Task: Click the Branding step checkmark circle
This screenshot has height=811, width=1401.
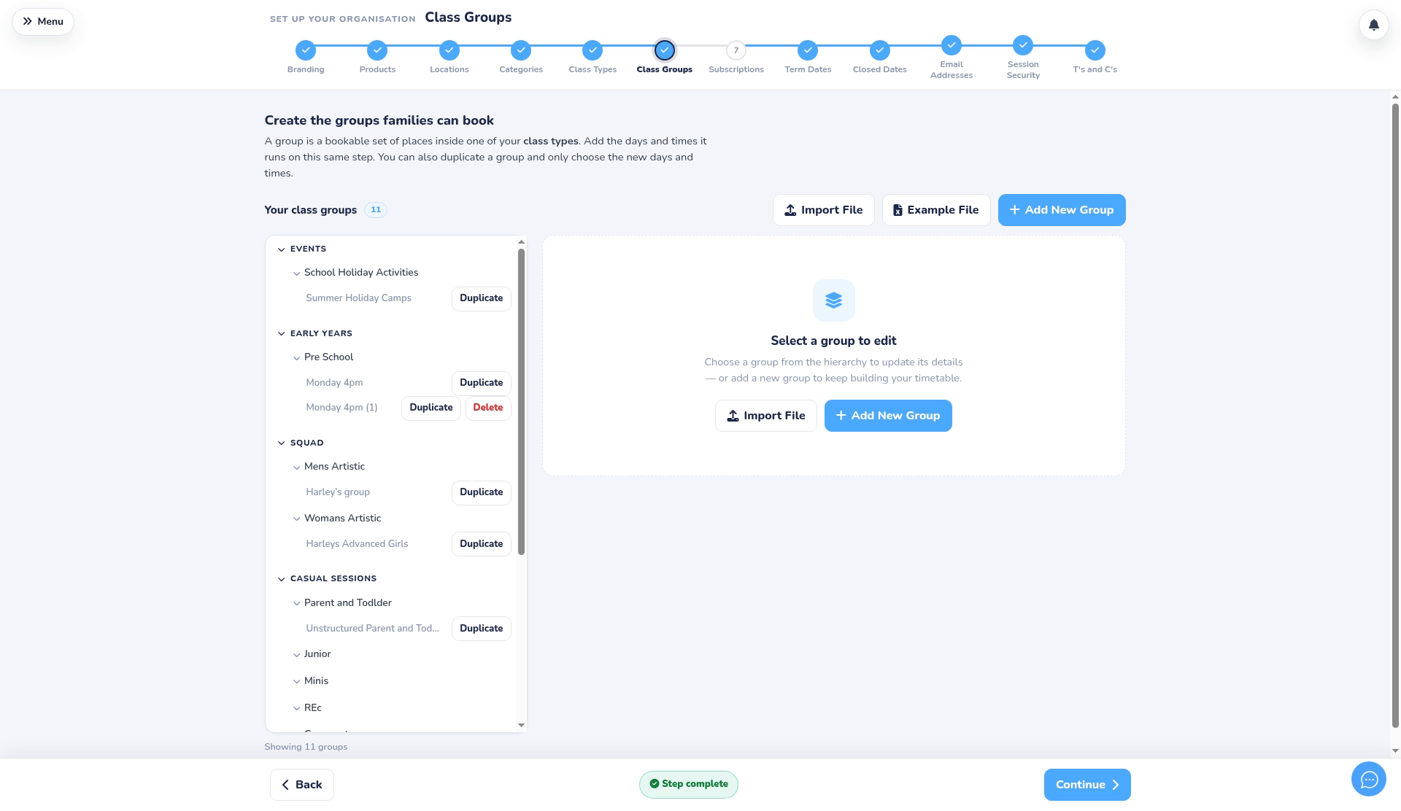Action: click(x=306, y=50)
